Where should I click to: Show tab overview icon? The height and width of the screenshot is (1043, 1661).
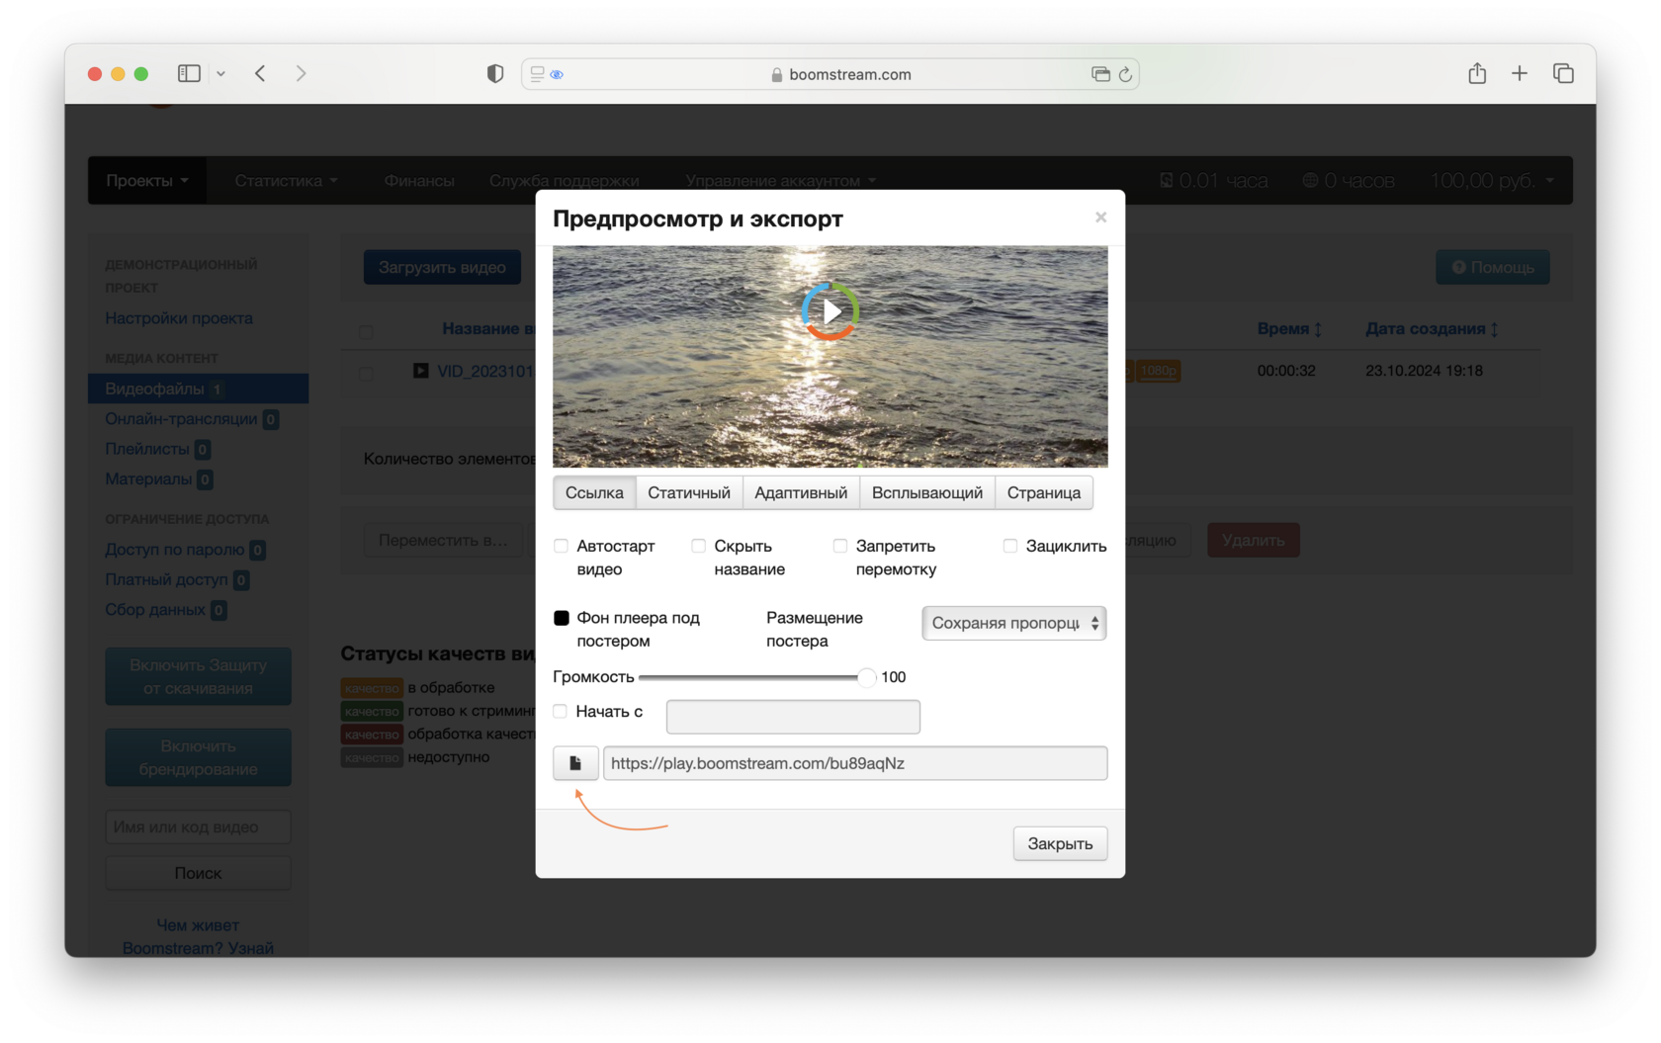point(1563,73)
